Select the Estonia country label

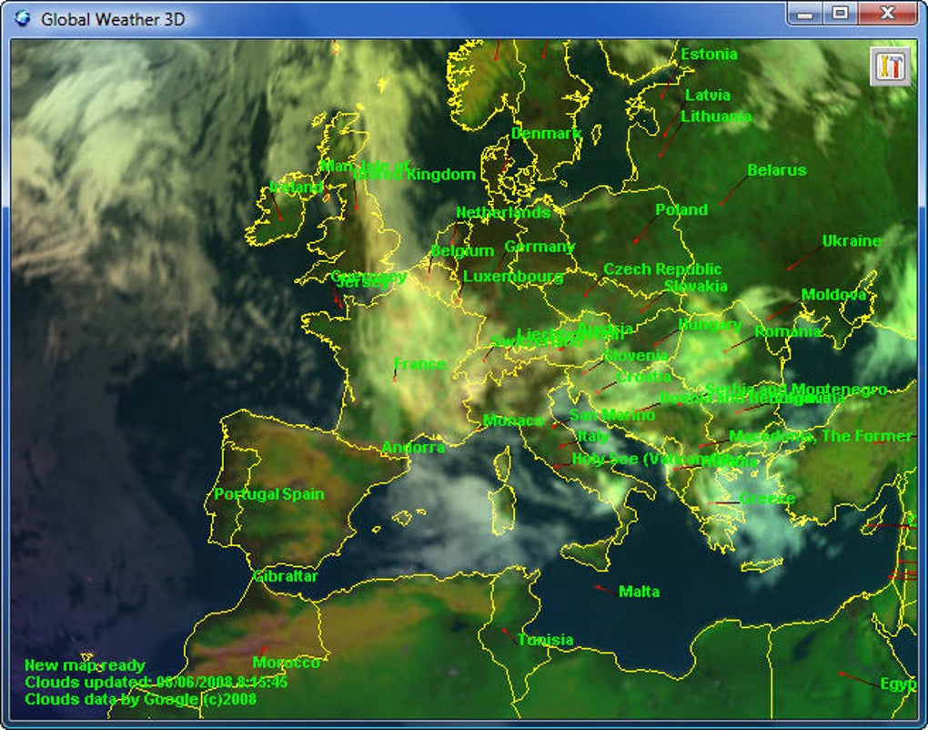click(x=709, y=55)
